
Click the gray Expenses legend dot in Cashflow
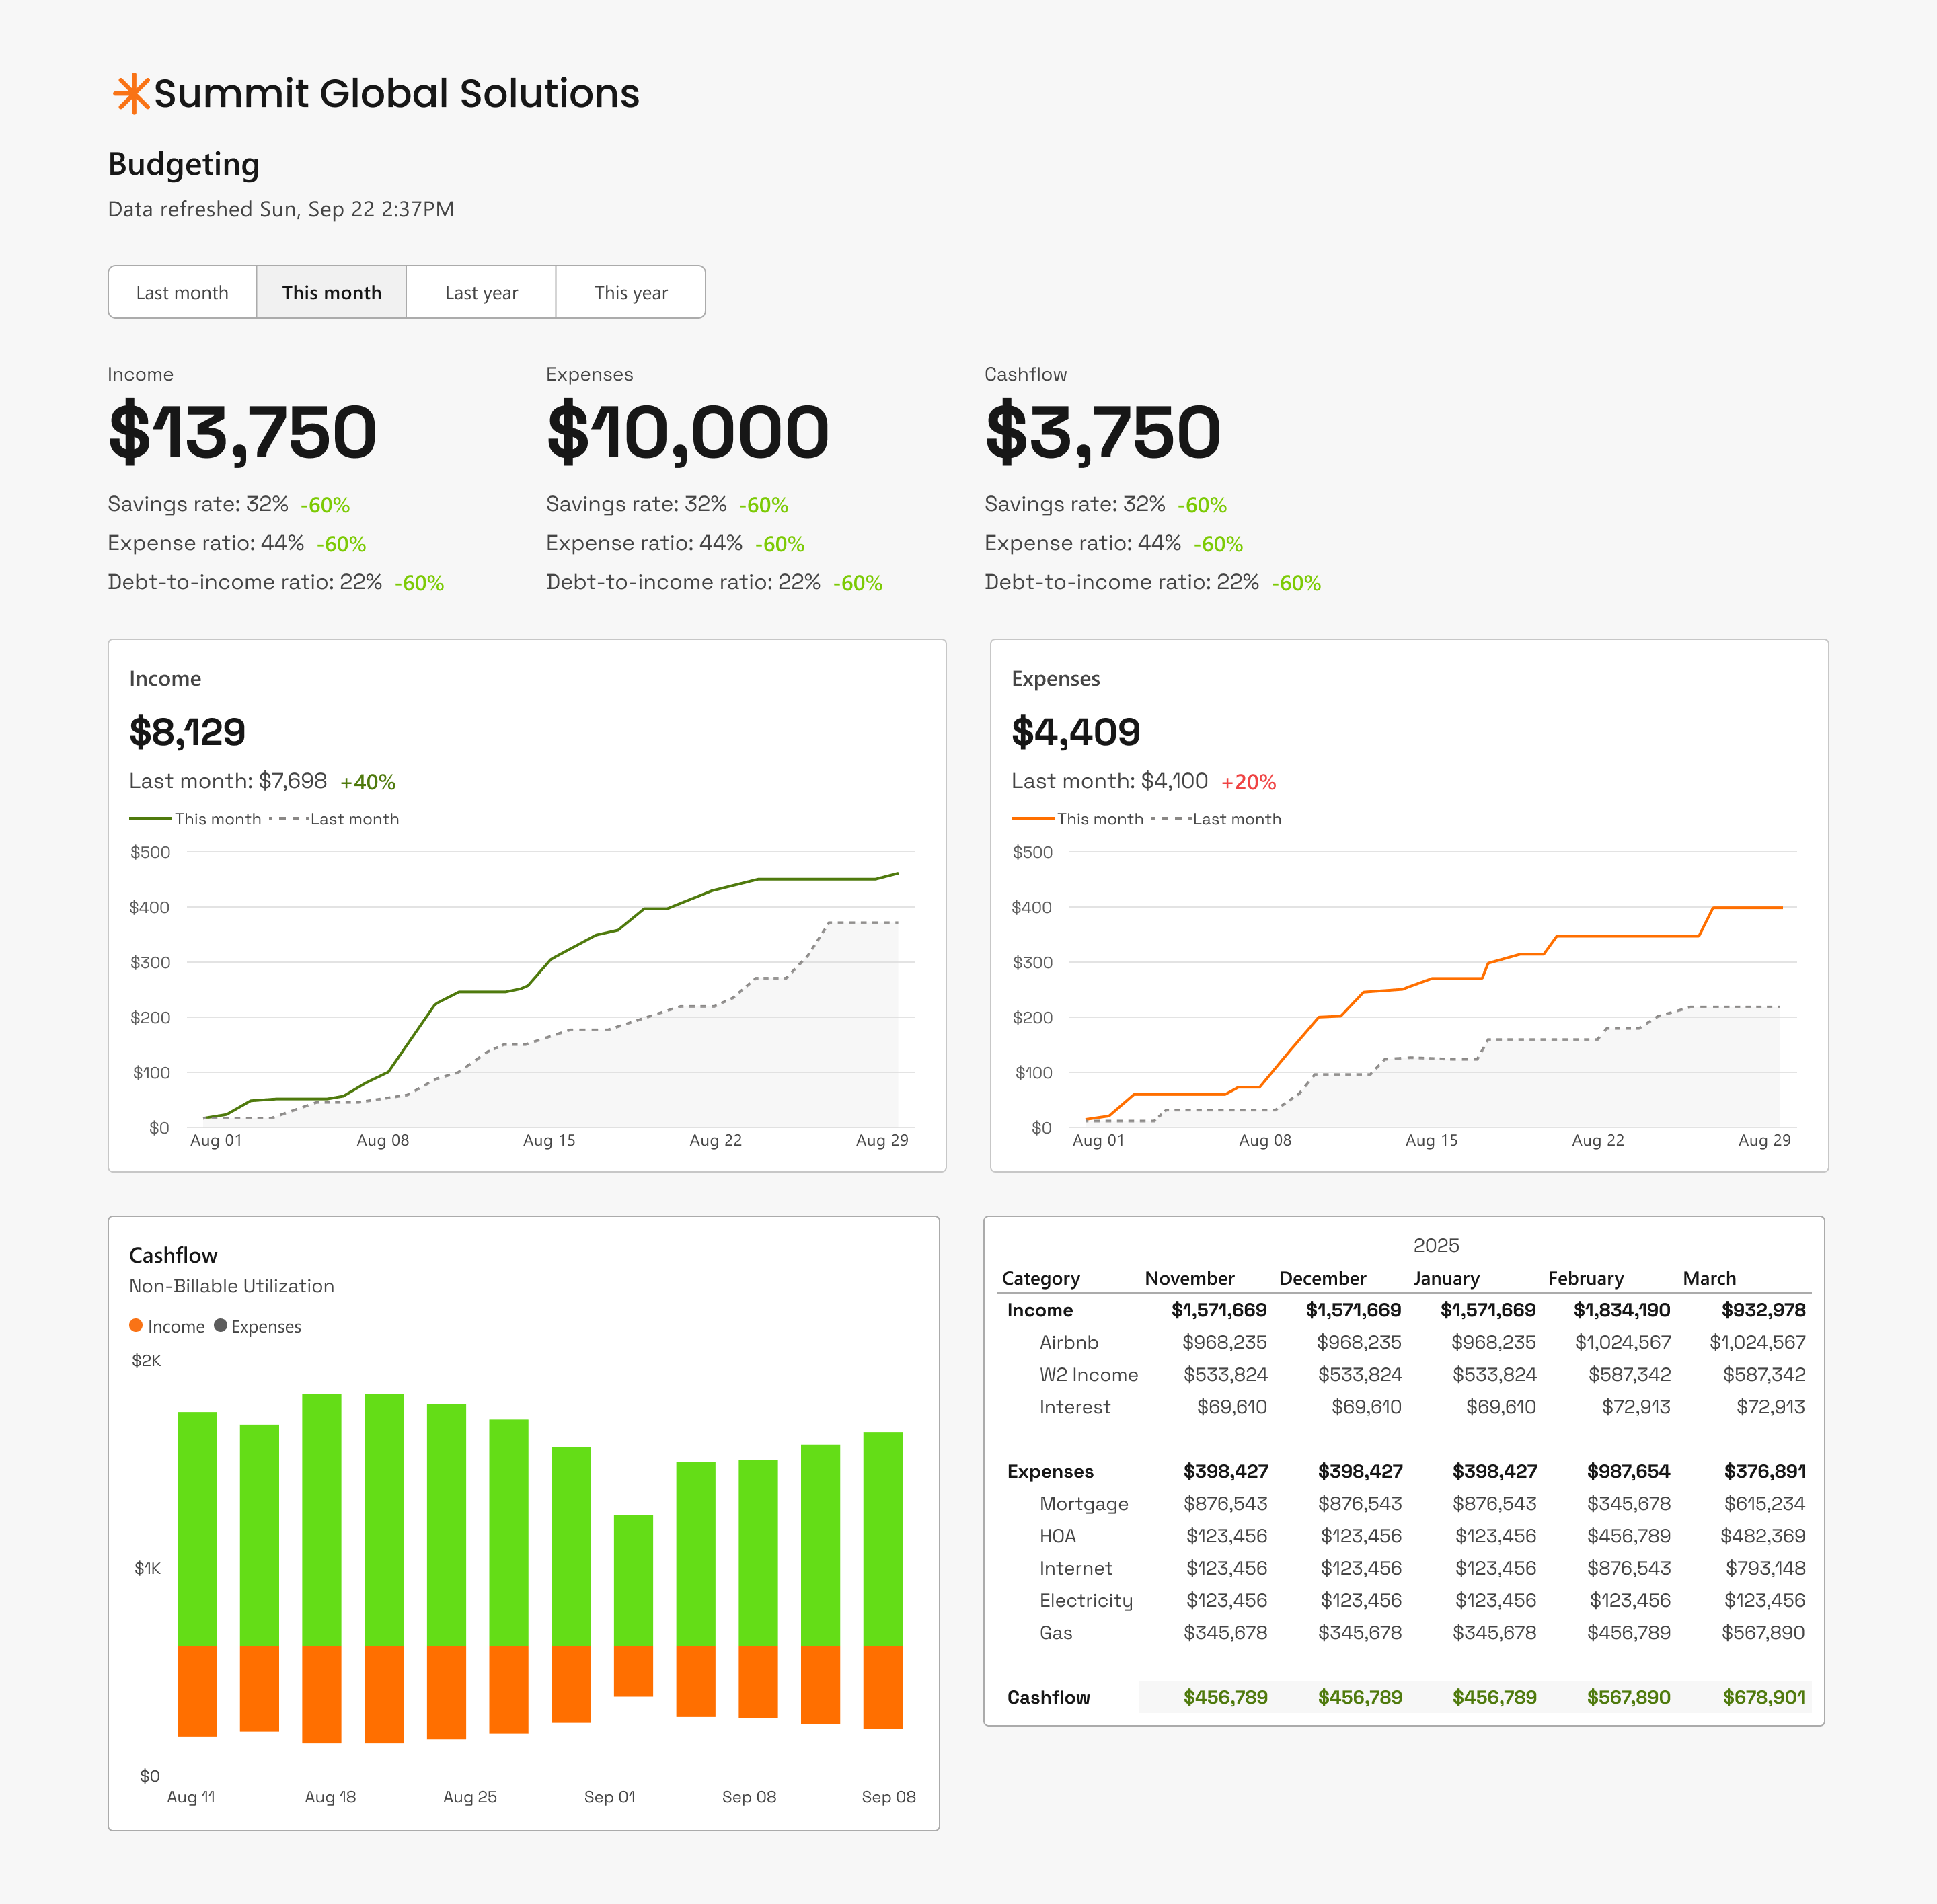(220, 1326)
